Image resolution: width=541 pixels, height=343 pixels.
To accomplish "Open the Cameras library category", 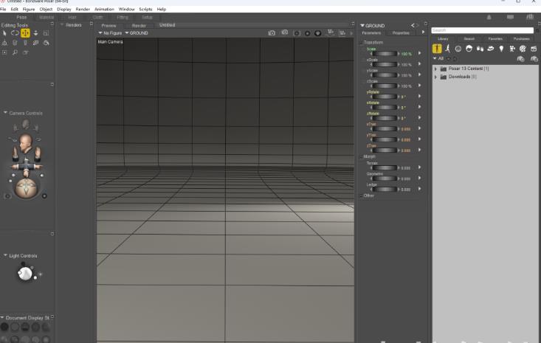I will coord(512,49).
